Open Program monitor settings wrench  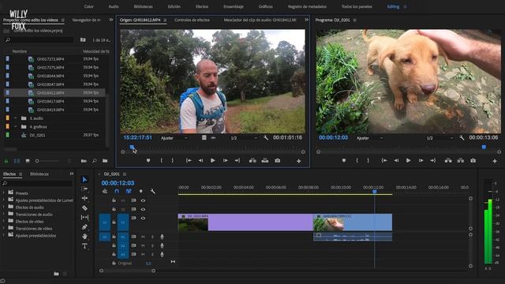tap(462, 138)
